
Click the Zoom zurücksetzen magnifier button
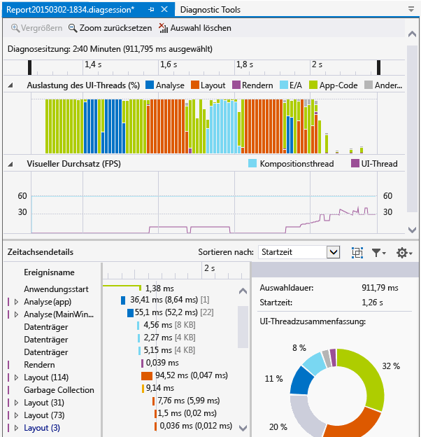[x=73, y=28]
